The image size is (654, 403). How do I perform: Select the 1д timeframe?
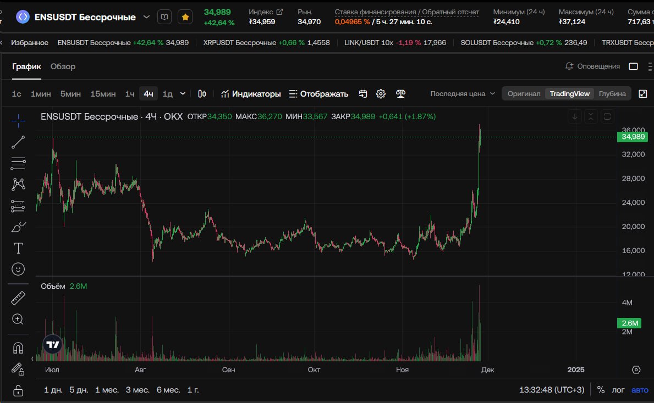tap(168, 94)
